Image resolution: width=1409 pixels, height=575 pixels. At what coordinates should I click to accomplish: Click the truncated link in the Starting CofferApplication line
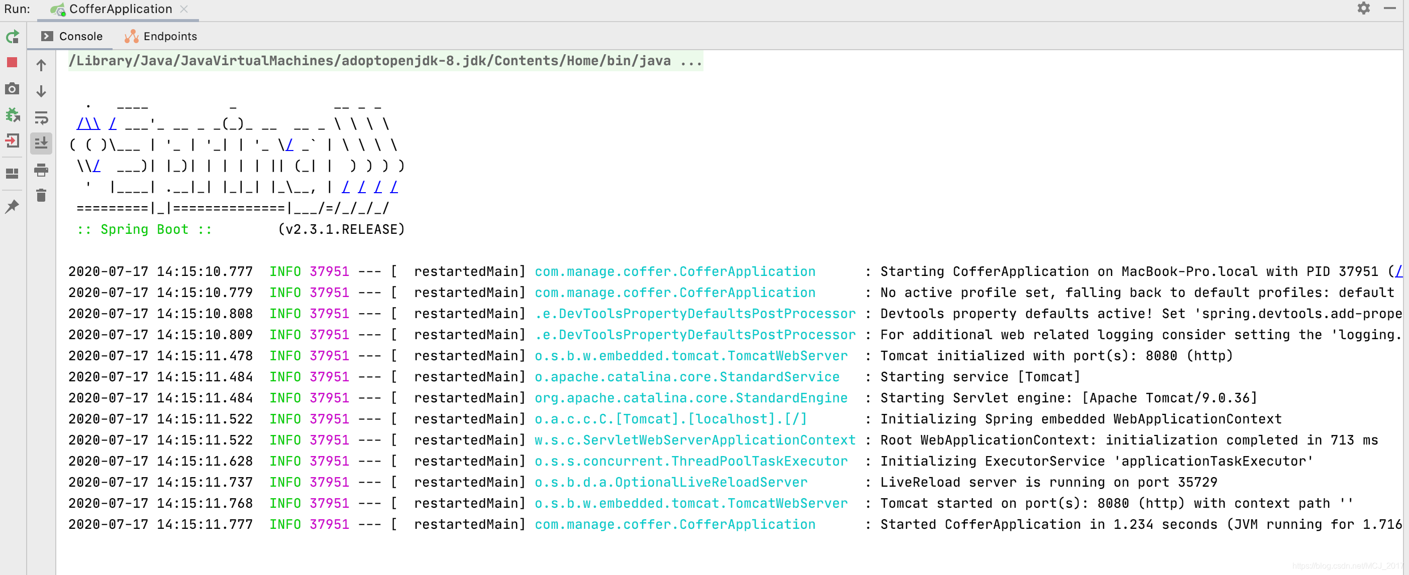[1398, 271]
